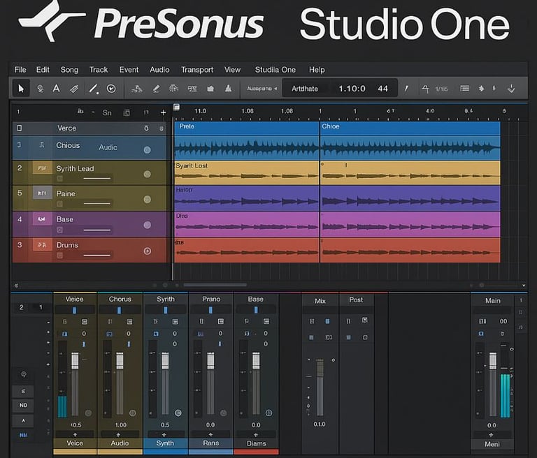Expand the Main channel with bottom arrow
Screen dimensions: 537x458
491,435
